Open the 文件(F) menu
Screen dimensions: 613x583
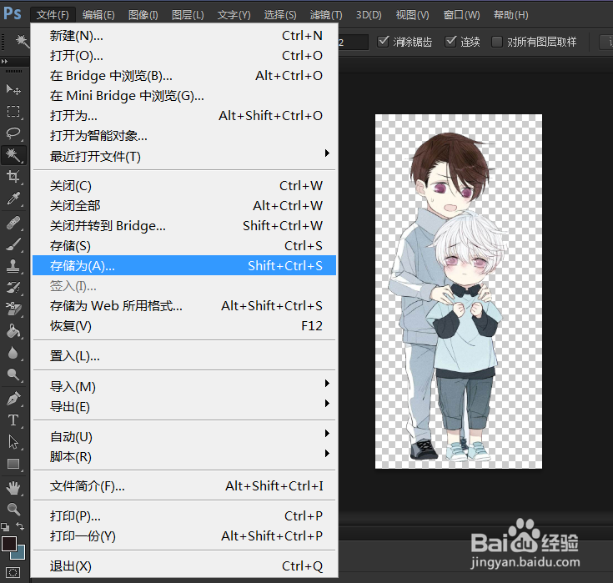[x=53, y=15]
